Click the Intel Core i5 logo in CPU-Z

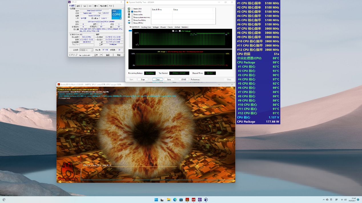click(x=116, y=14)
